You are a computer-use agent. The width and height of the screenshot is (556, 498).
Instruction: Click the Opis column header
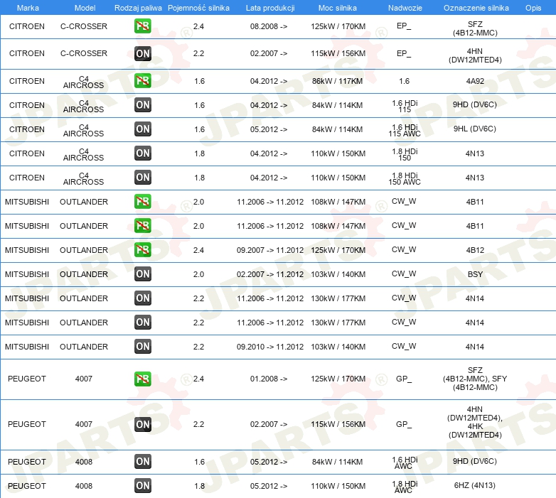(x=533, y=7)
